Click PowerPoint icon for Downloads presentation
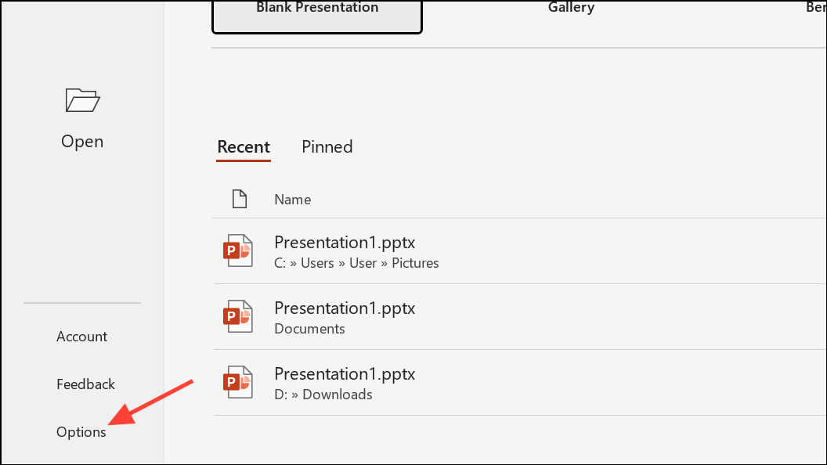Screen dimensions: 827x465 [x=238, y=382]
